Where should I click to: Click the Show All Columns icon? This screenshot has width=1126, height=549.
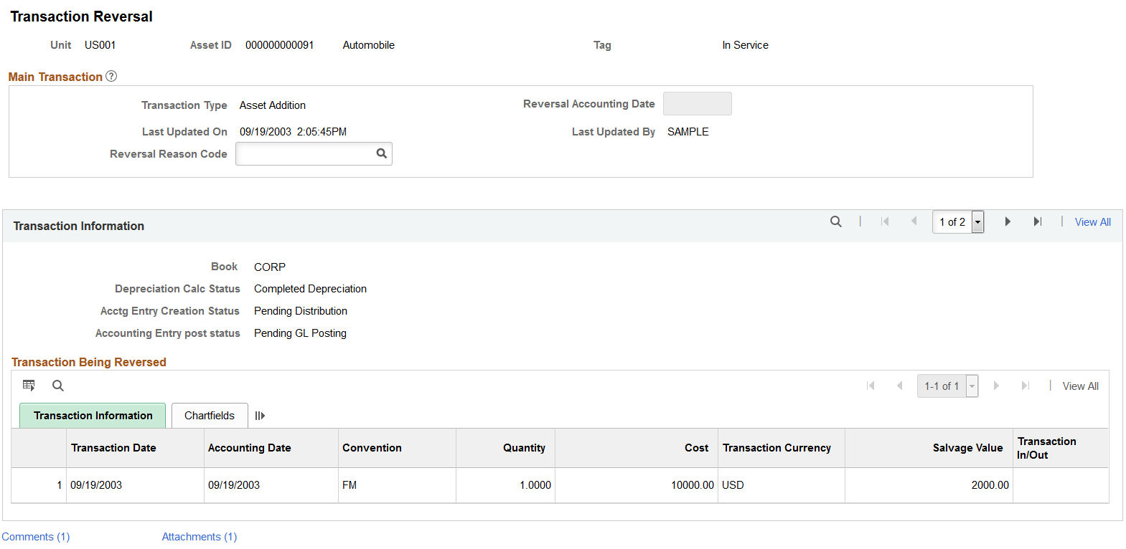(x=260, y=416)
